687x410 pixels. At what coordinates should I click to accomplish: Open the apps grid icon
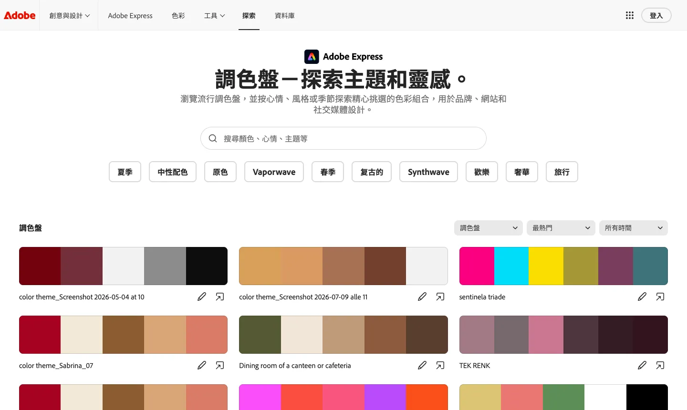[630, 15]
